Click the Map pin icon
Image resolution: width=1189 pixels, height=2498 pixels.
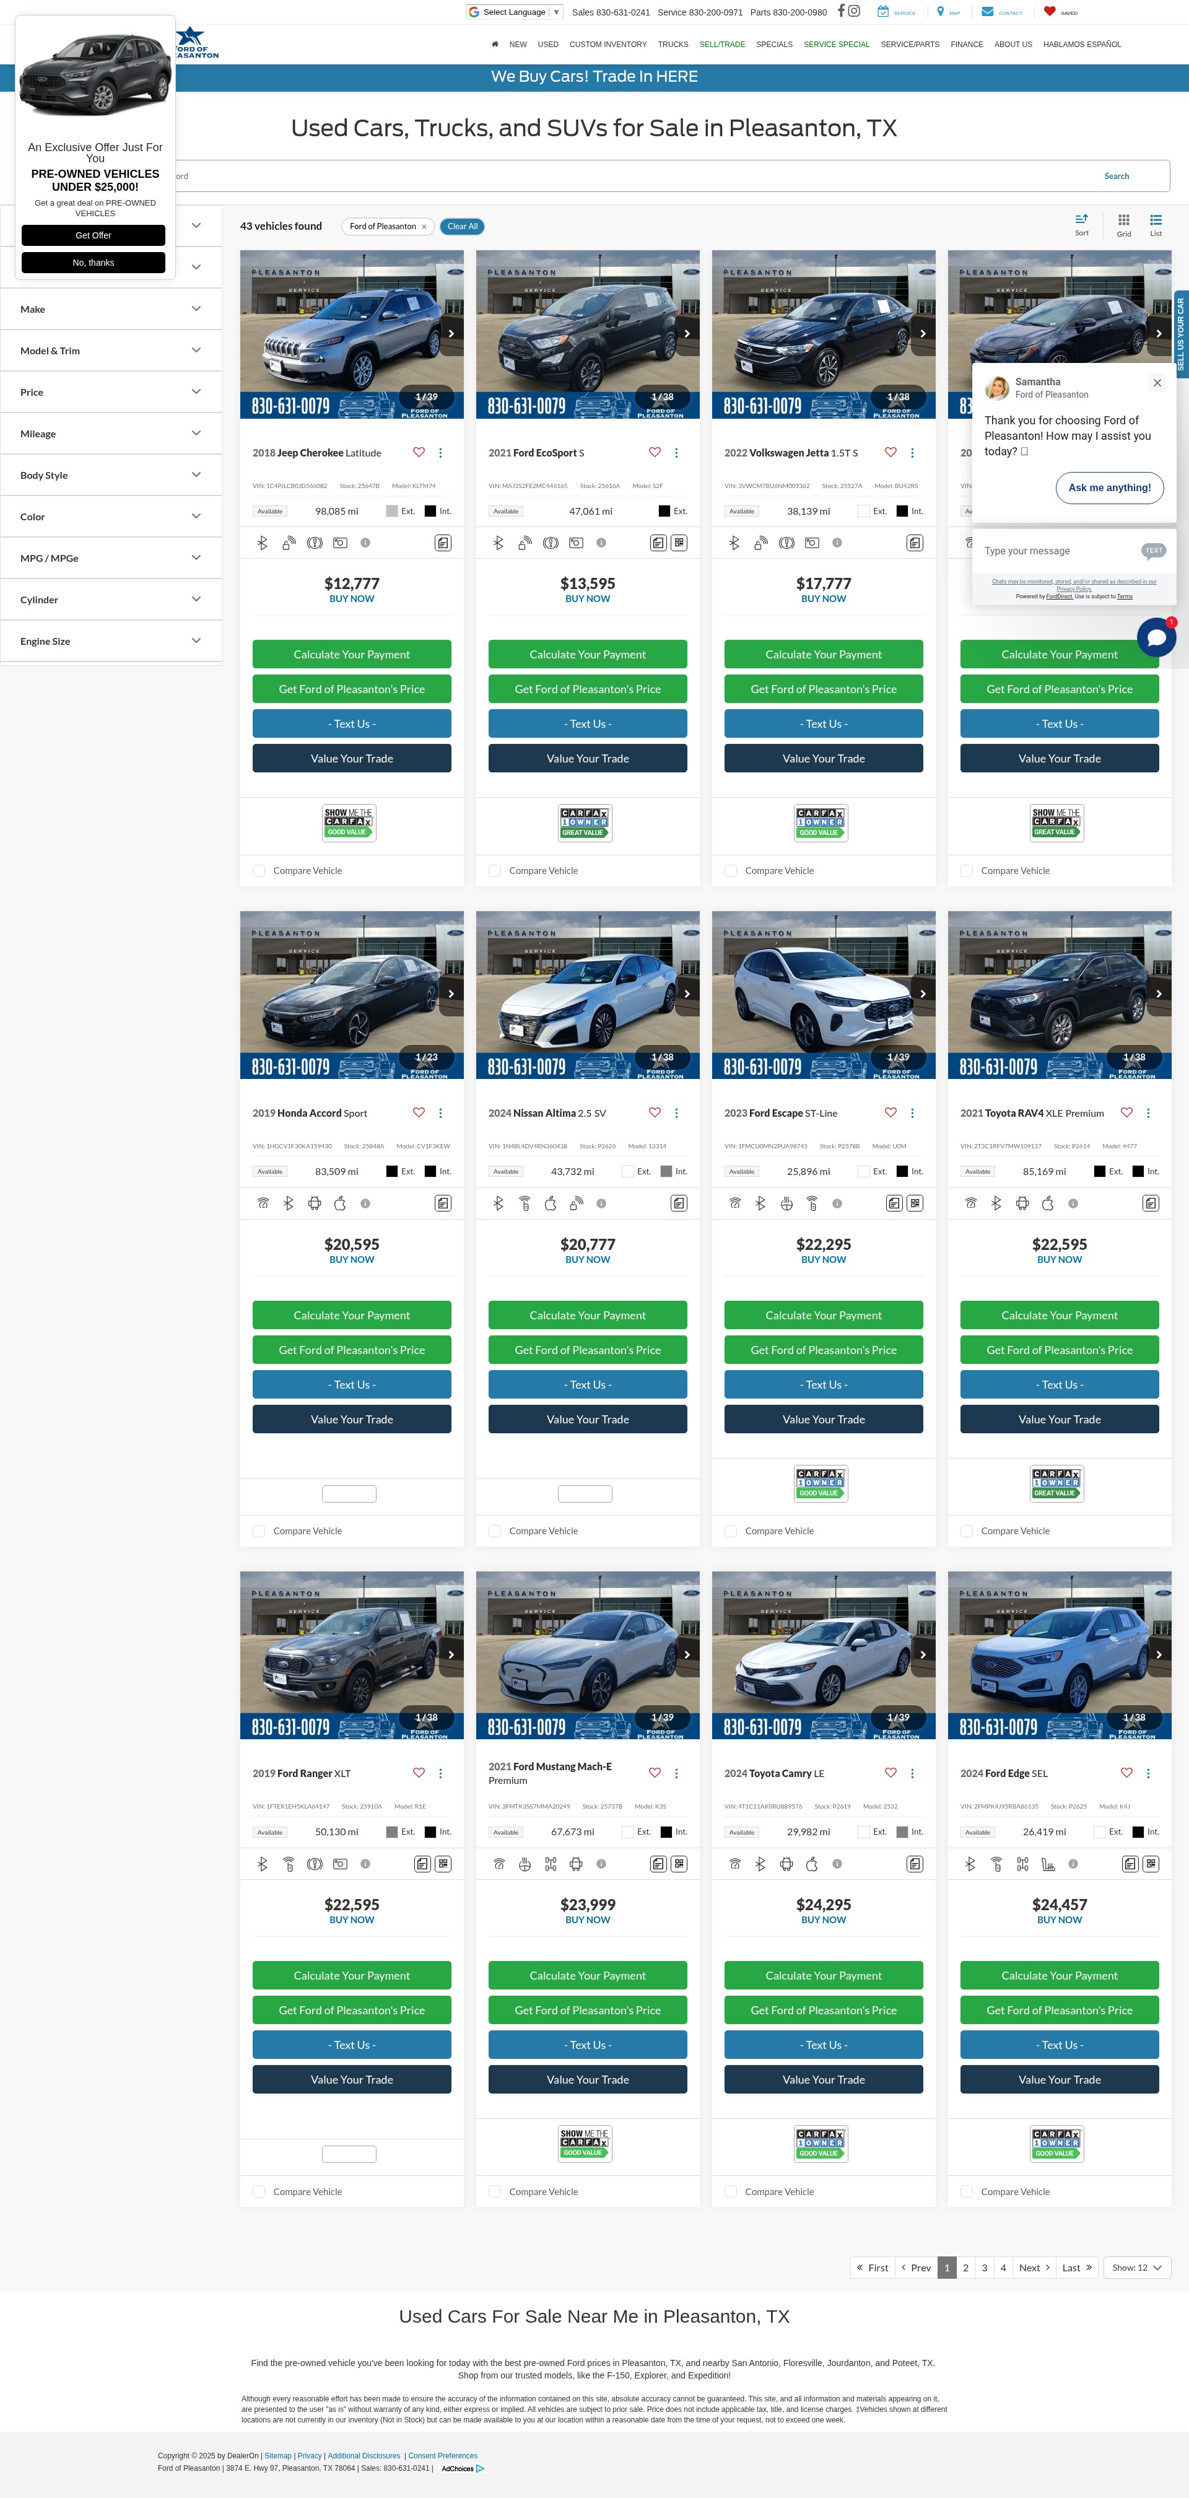[x=940, y=12]
